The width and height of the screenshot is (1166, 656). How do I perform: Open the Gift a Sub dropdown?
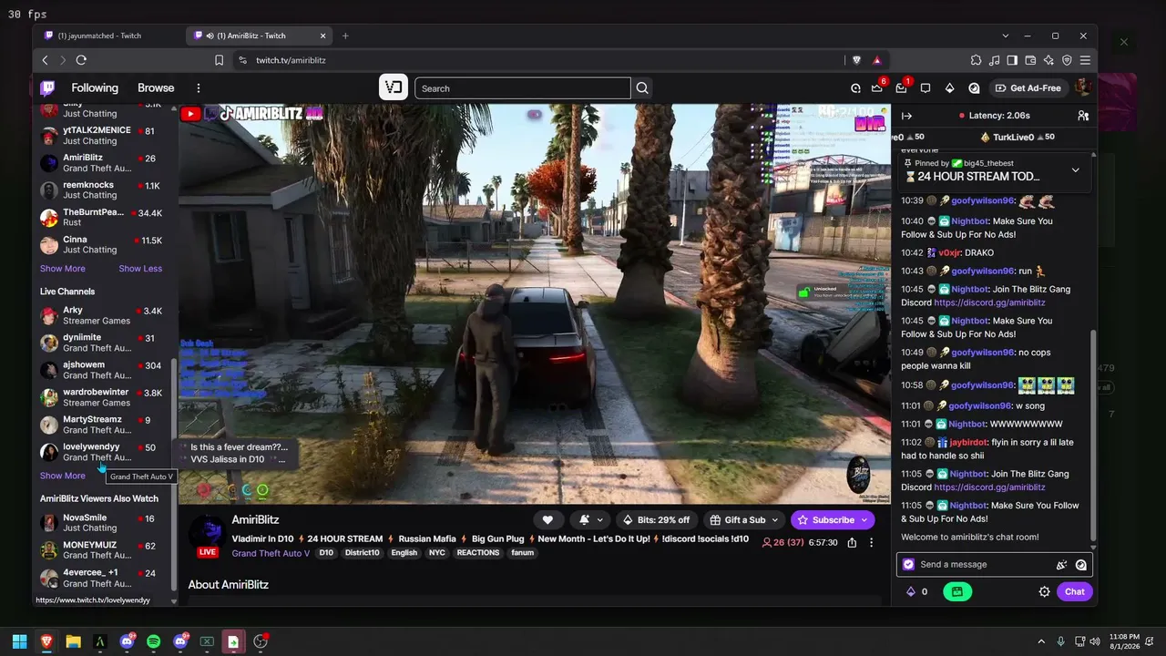(x=744, y=519)
